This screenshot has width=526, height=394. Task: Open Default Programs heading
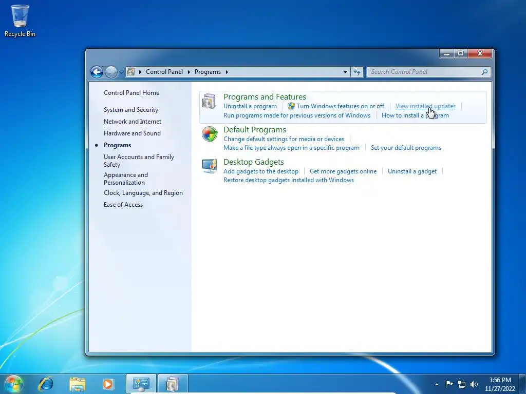[x=255, y=130]
